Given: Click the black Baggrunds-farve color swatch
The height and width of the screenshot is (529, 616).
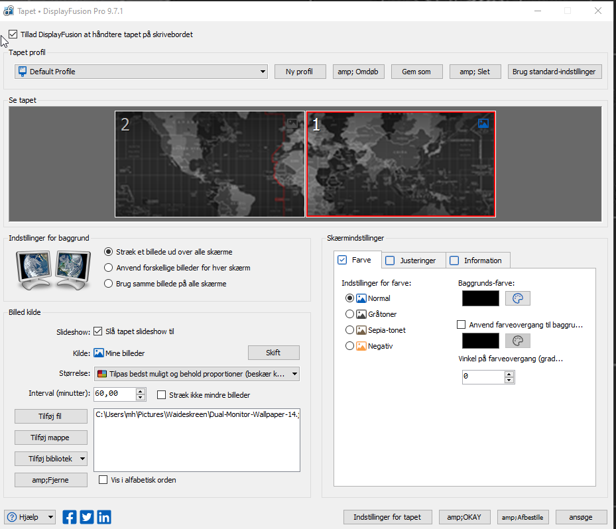Looking at the screenshot, I should point(480,298).
